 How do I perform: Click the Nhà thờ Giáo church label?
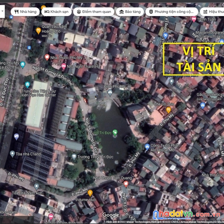tap(213, 175)
